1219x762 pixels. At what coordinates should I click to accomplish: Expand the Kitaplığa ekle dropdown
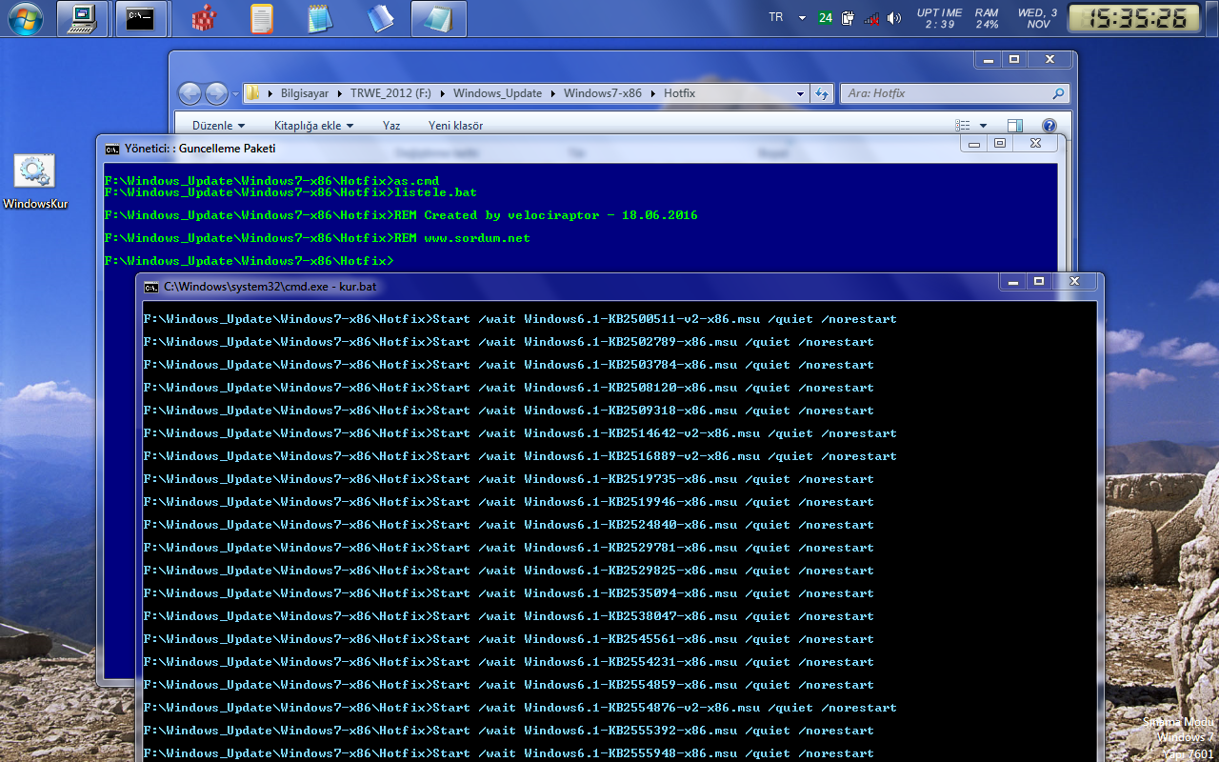point(313,126)
